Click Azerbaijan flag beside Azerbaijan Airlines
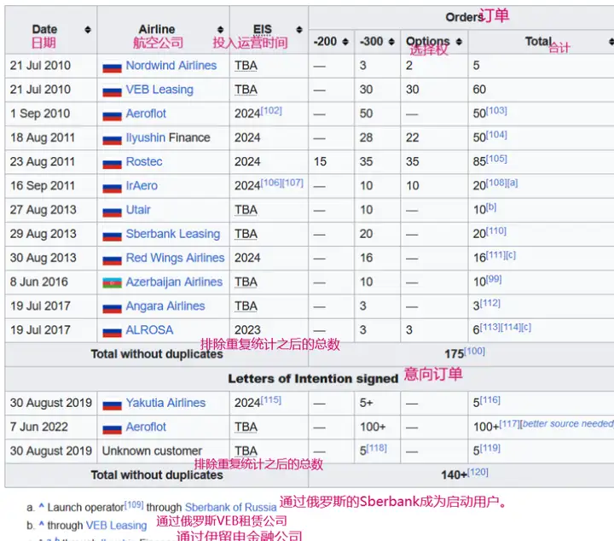Viewport: 614px width, 541px height. pyautogui.click(x=112, y=282)
